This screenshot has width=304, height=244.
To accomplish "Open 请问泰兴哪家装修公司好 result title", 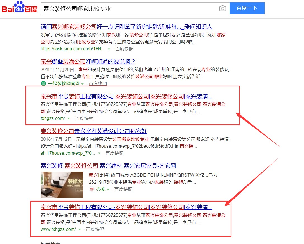I will tap(127, 27).
